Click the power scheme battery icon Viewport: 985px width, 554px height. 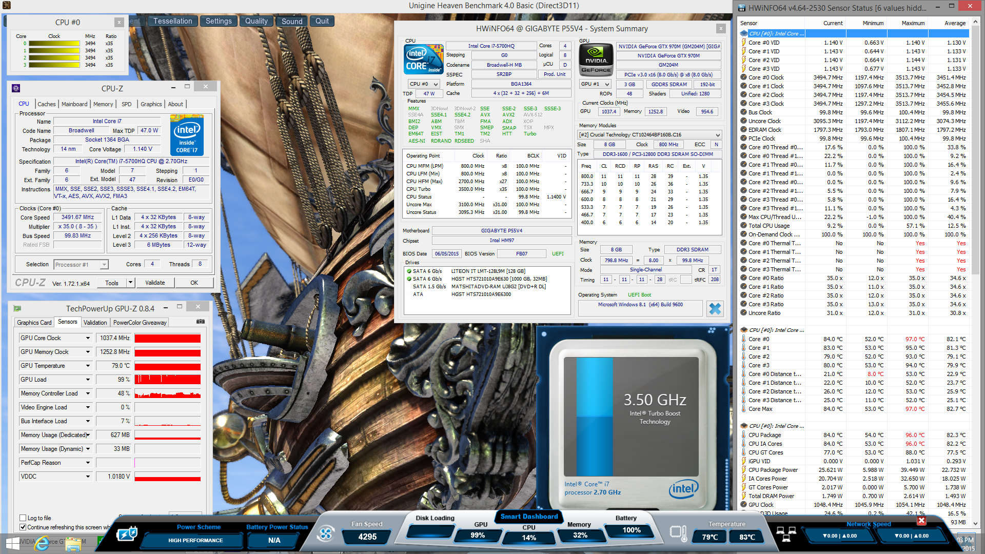point(126,534)
